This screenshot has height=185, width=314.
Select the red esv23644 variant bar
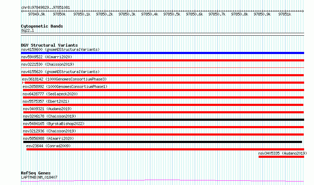165,149
